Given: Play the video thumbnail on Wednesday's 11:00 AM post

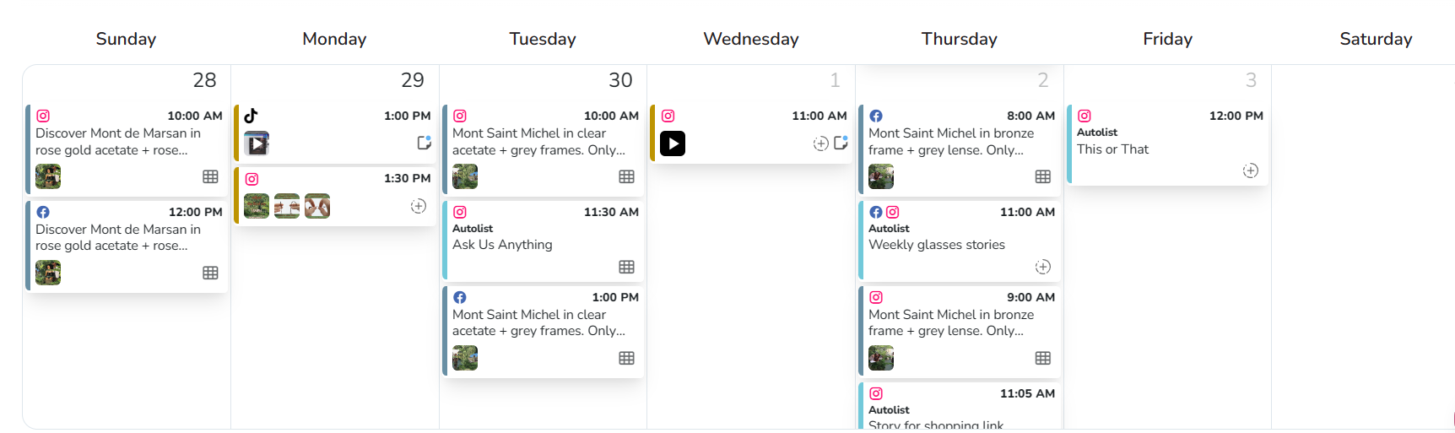Looking at the screenshot, I should (673, 143).
